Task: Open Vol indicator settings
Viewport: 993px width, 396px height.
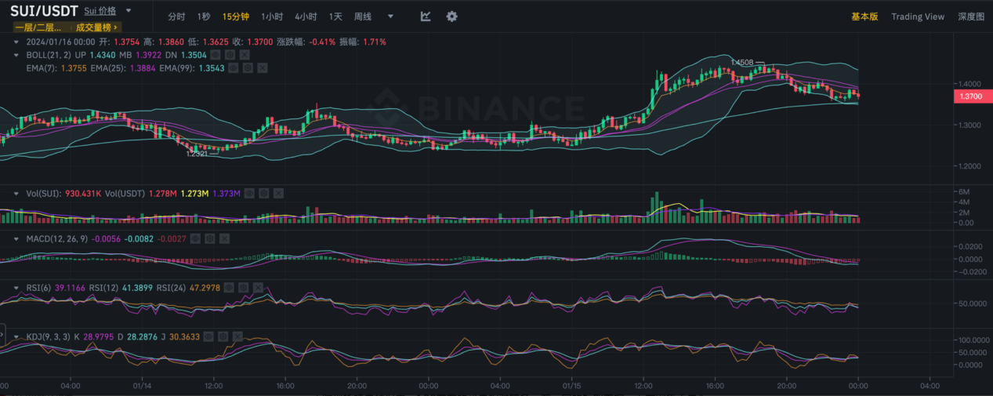Action: [264, 193]
